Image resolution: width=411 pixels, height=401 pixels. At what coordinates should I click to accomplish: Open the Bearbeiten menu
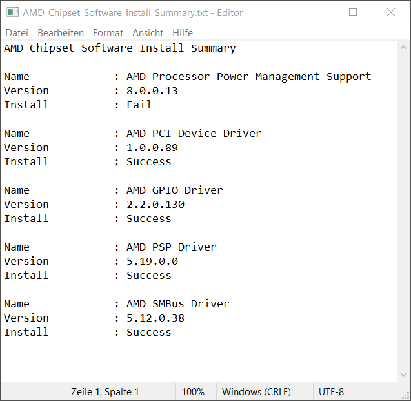[61, 32]
